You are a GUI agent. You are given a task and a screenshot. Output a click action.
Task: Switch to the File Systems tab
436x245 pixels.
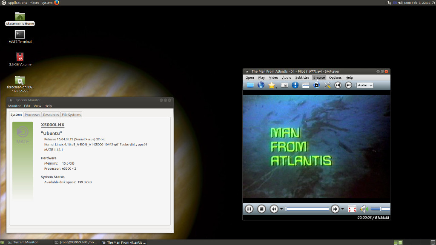(x=71, y=115)
